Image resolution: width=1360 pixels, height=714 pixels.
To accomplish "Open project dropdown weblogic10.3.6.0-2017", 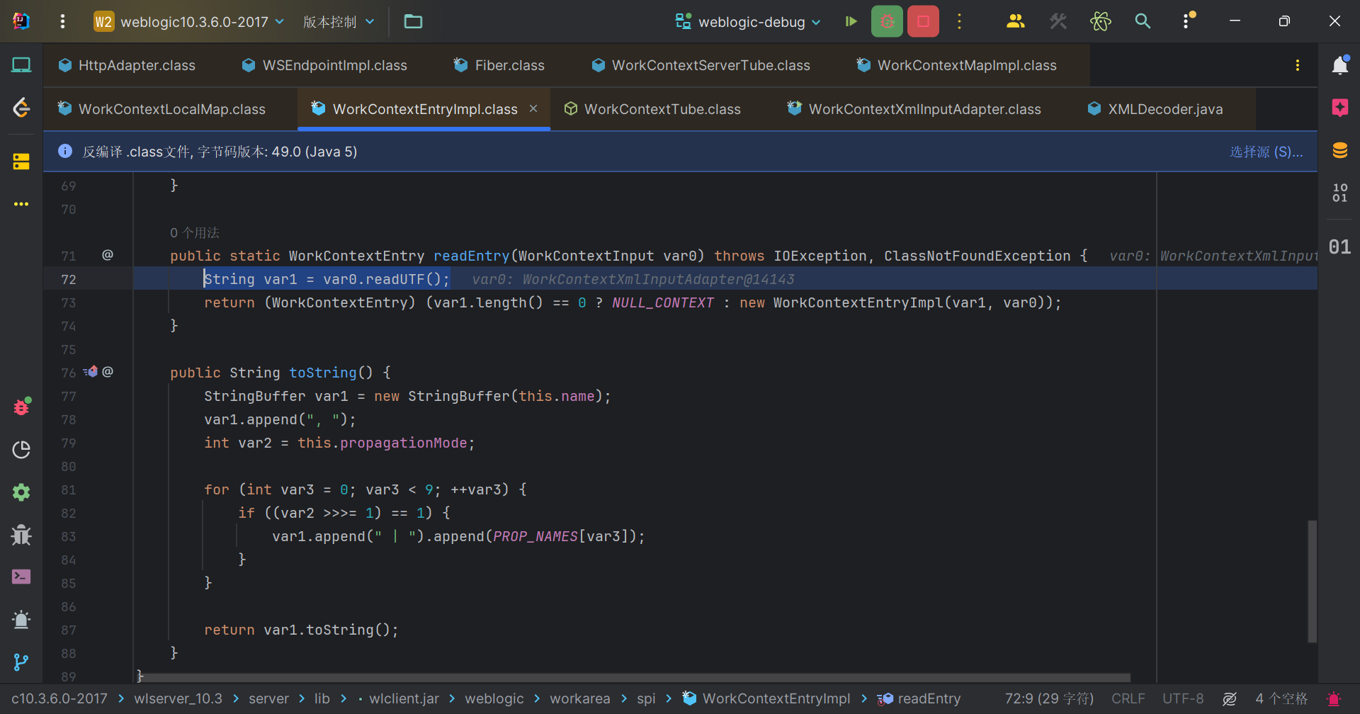I will [x=189, y=21].
